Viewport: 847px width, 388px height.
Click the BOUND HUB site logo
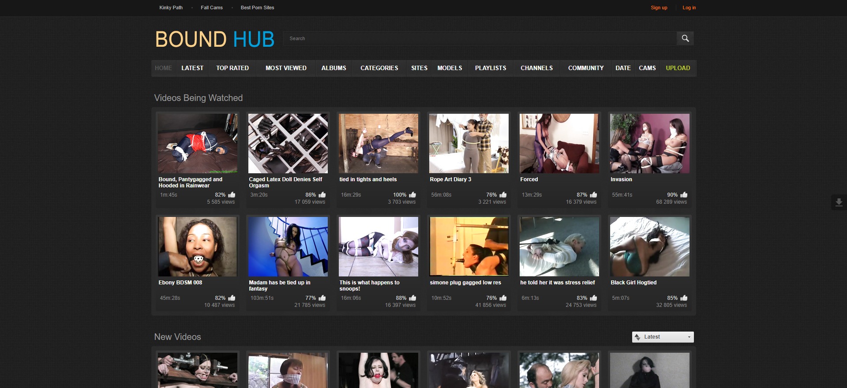coord(215,39)
